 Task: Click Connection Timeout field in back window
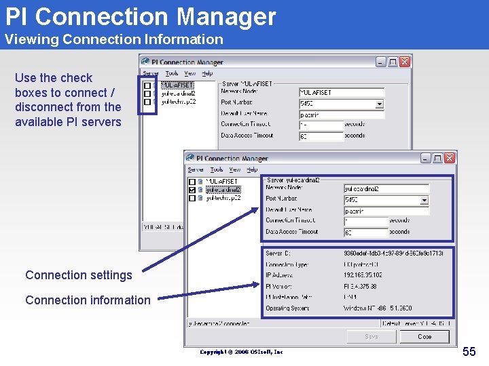321,125
